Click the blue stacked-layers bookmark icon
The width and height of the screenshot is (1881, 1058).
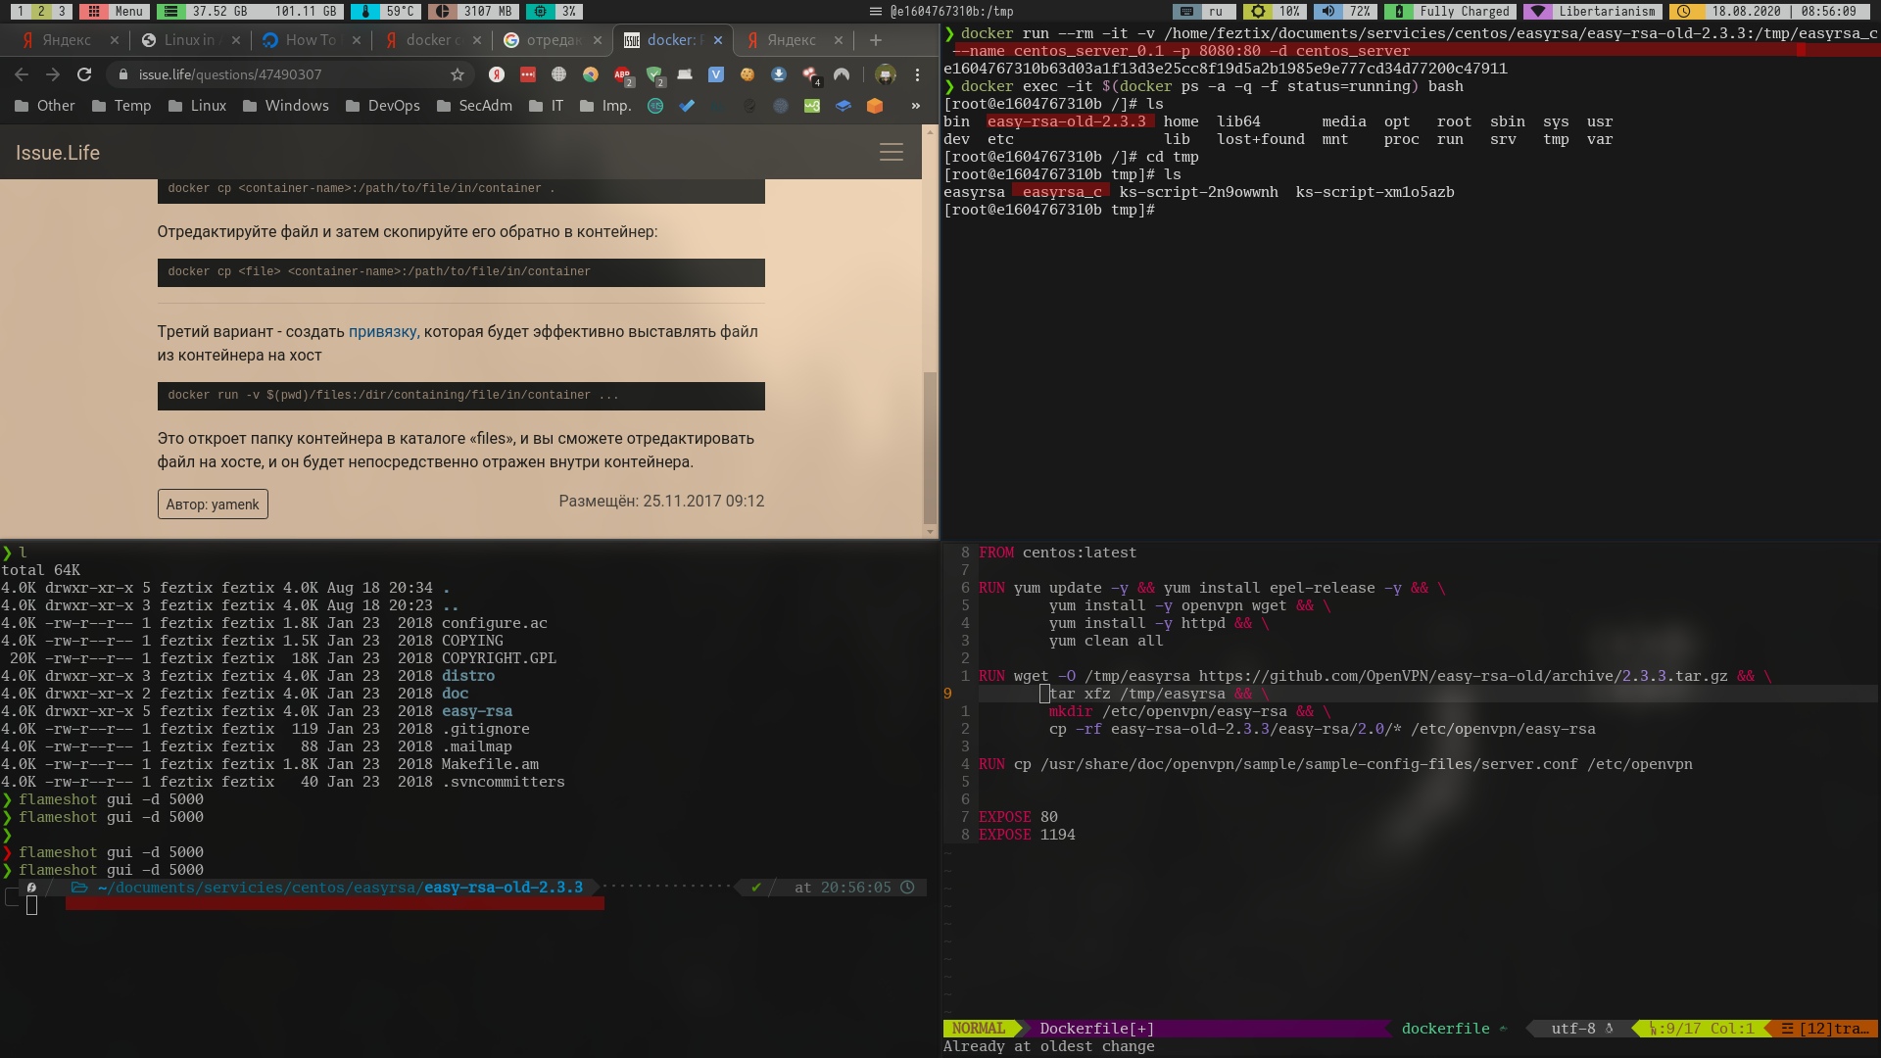[x=844, y=106]
